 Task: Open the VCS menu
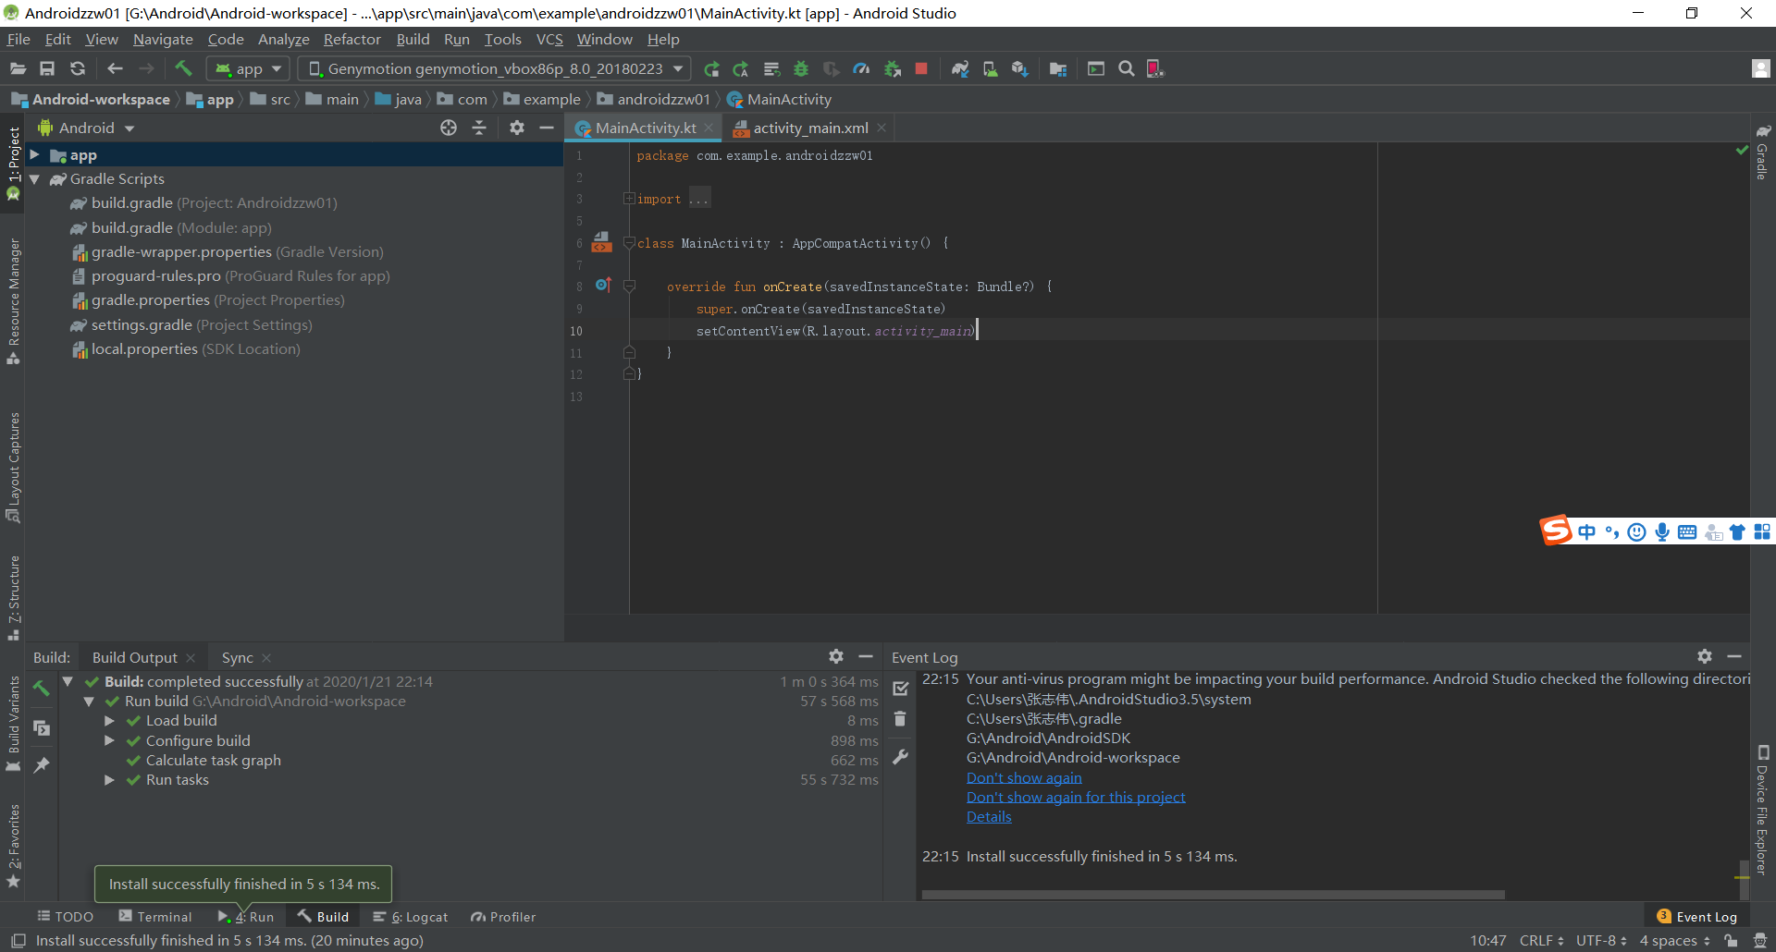pyautogui.click(x=549, y=39)
